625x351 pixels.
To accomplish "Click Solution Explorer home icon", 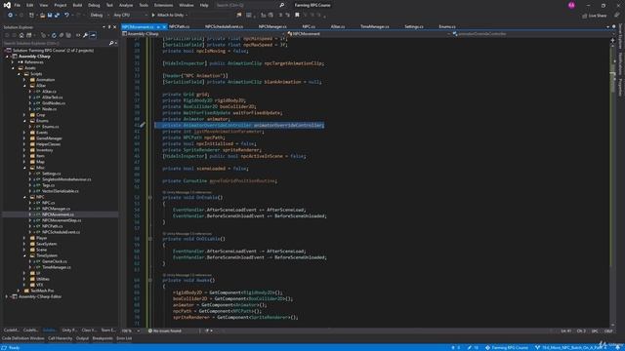I will pyautogui.click(x=21, y=35).
